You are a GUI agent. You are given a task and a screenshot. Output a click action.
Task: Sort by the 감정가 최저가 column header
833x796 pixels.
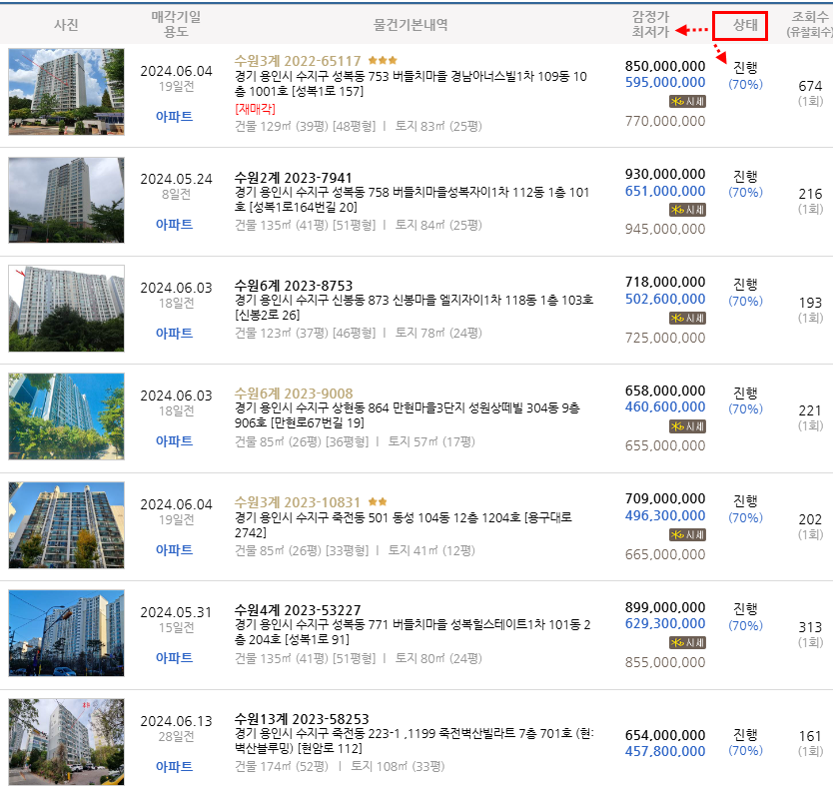(x=650, y=24)
